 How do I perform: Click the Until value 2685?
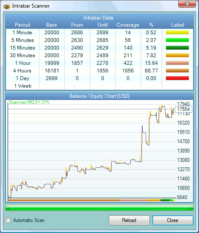click(102, 40)
